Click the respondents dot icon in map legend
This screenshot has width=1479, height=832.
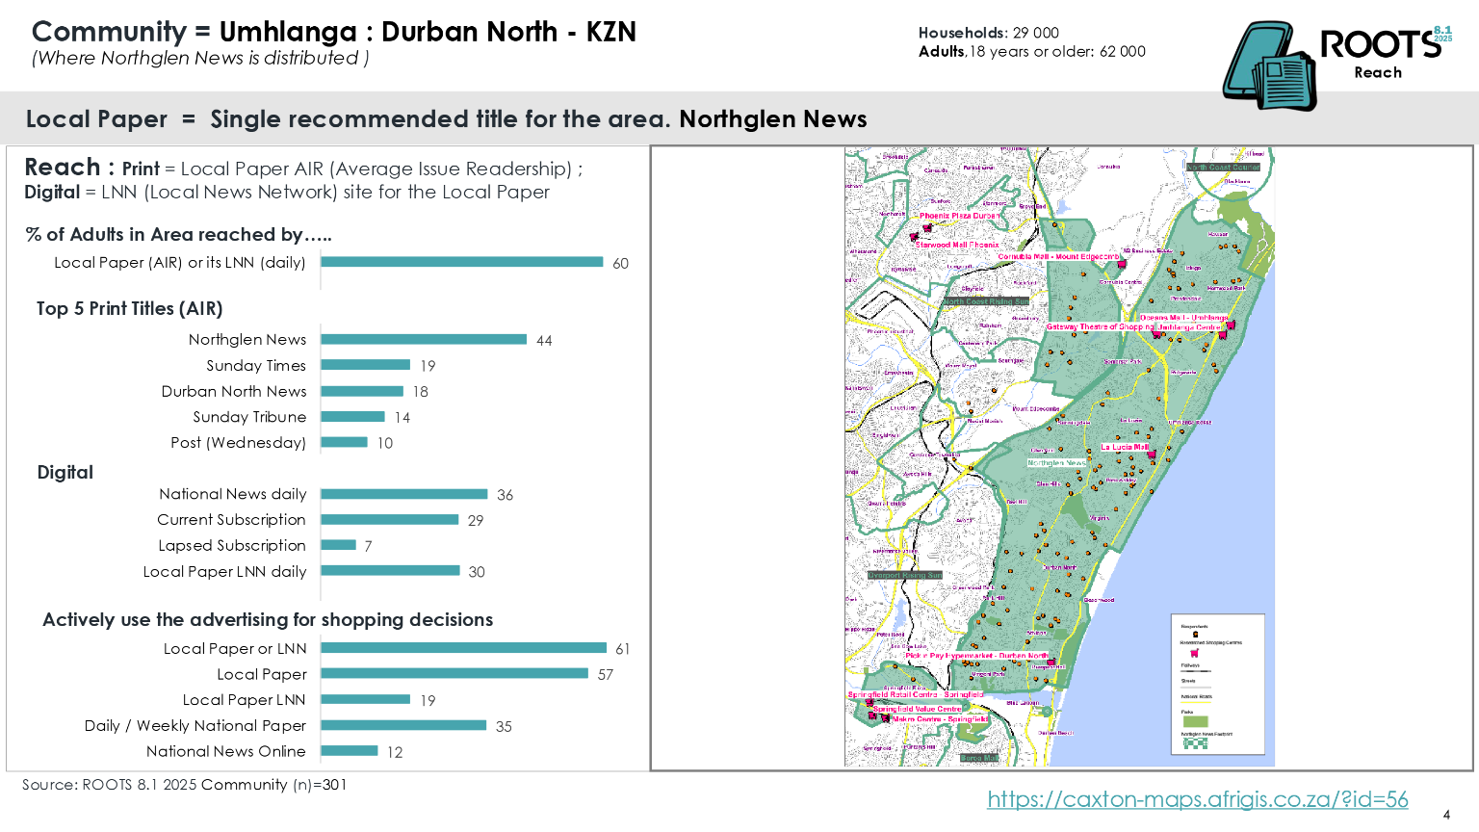tap(1195, 634)
